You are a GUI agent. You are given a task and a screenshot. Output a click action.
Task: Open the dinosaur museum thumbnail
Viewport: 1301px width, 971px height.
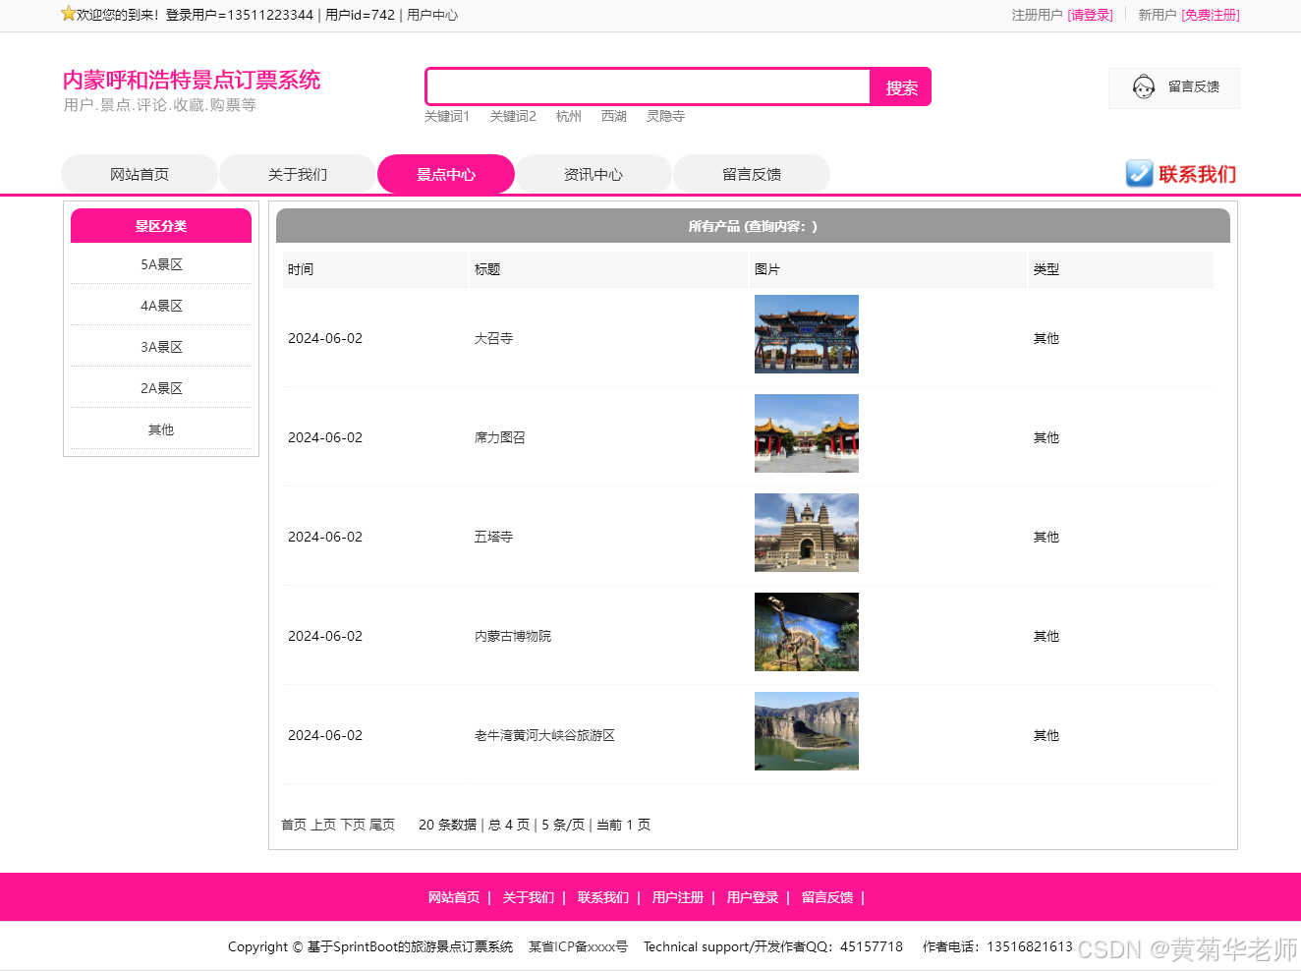coord(806,632)
